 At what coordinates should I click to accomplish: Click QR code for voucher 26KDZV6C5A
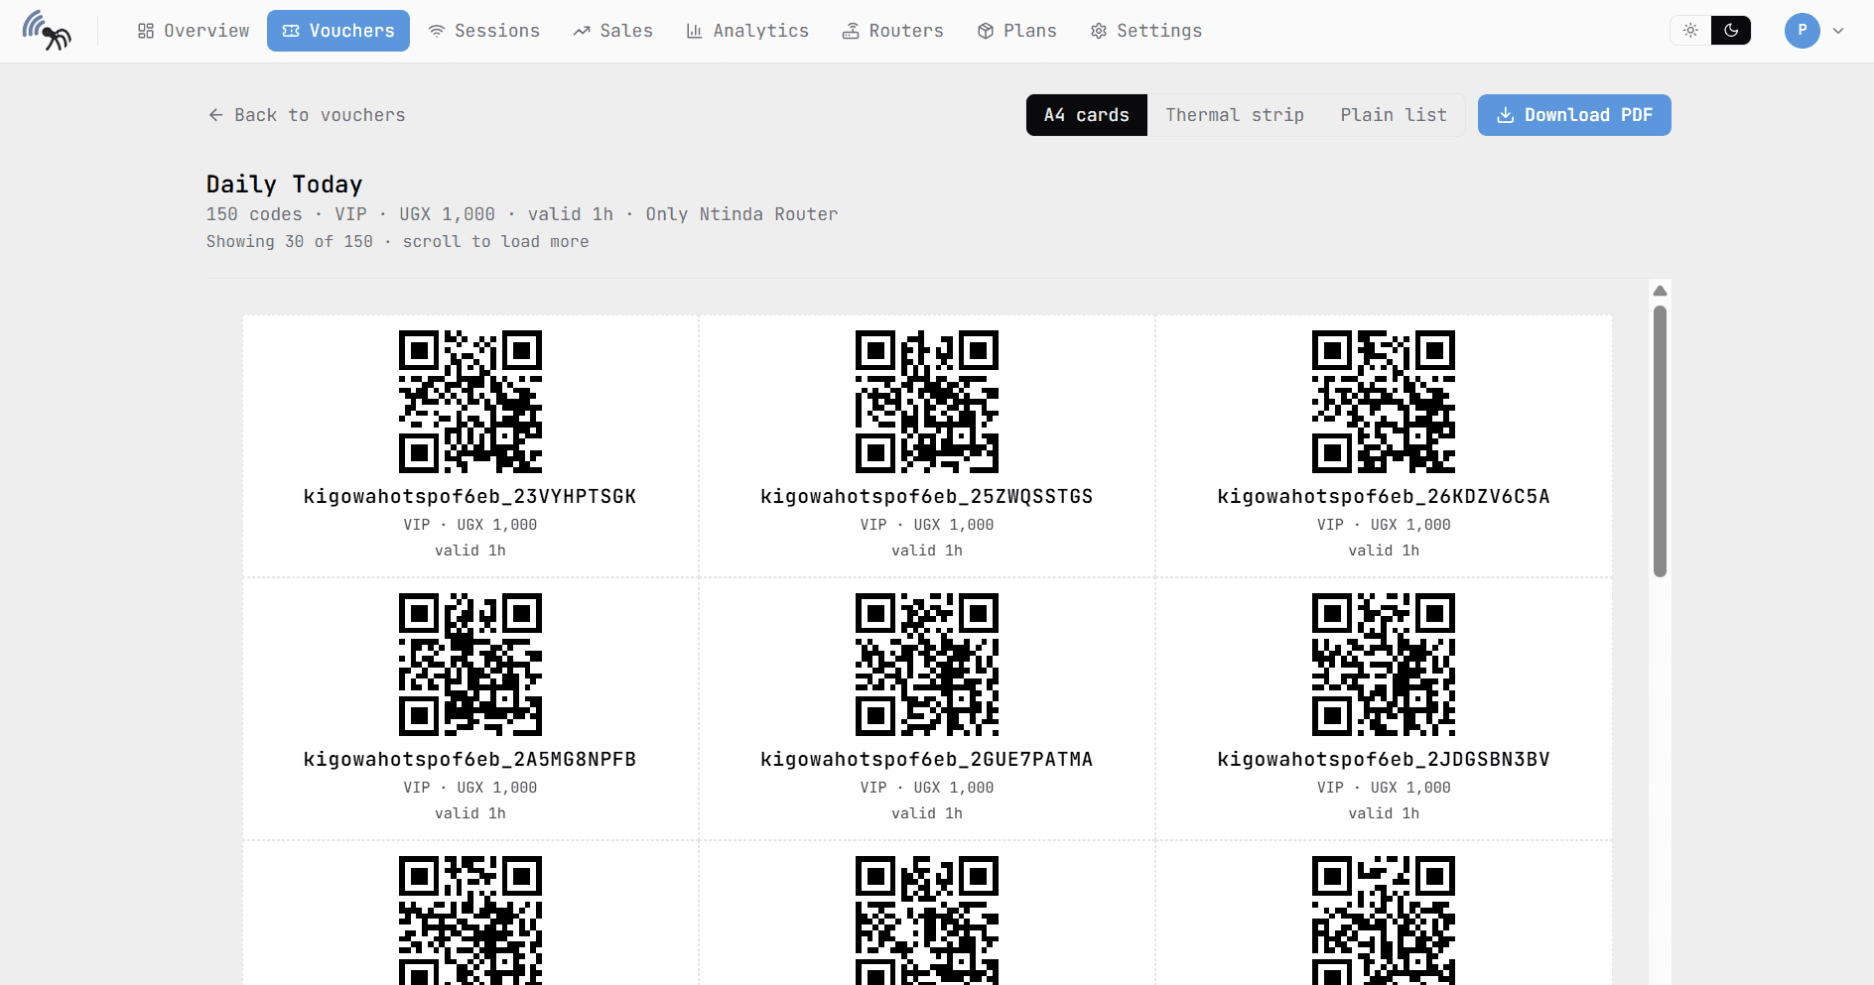(1384, 402)
